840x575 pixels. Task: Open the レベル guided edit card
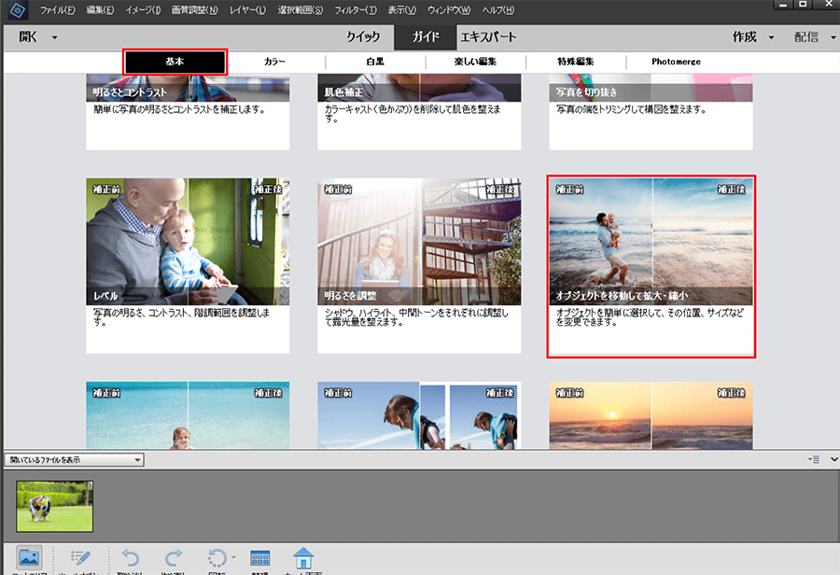[188, 266]
